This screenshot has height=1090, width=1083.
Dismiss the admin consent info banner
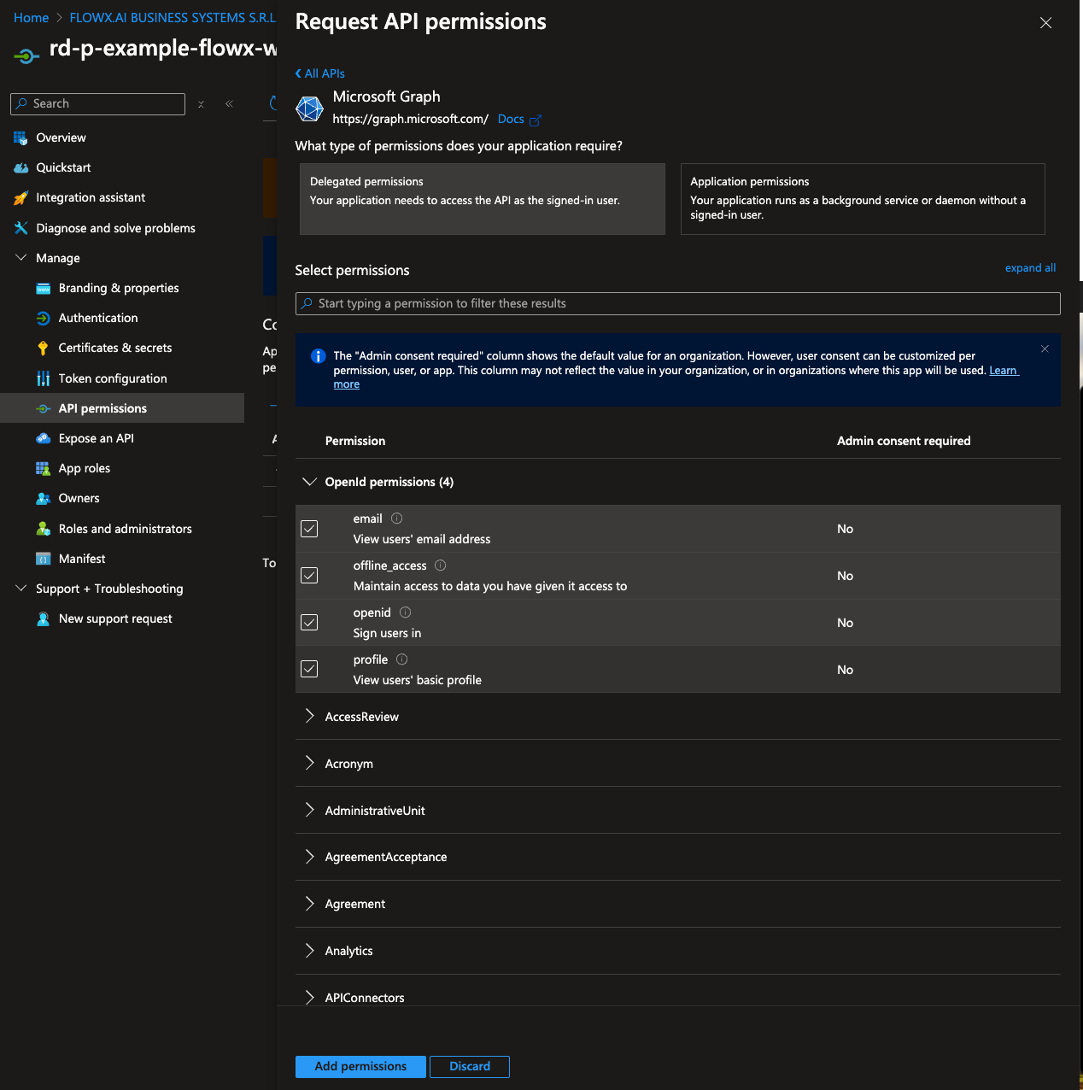point(1045,349)
